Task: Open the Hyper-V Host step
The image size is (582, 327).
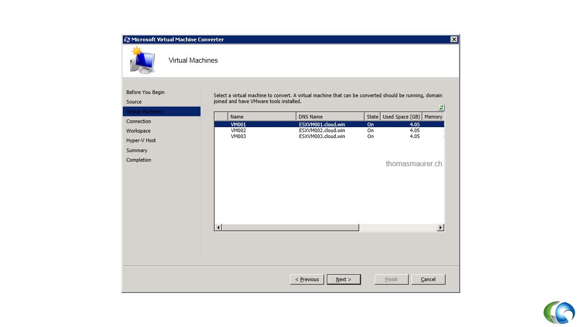Action: [141, 140]
